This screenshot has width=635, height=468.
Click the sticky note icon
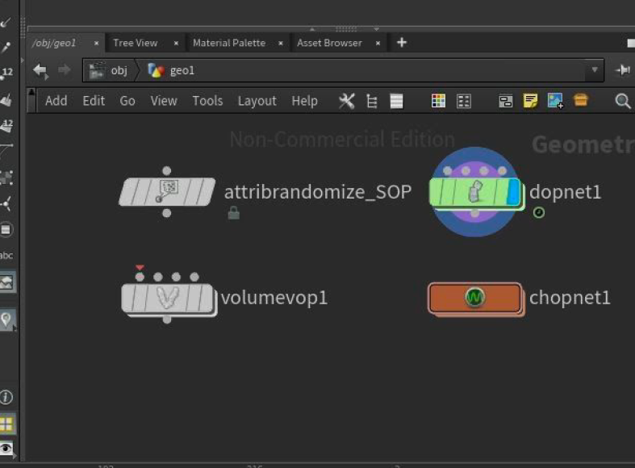(x=530, y=100)
